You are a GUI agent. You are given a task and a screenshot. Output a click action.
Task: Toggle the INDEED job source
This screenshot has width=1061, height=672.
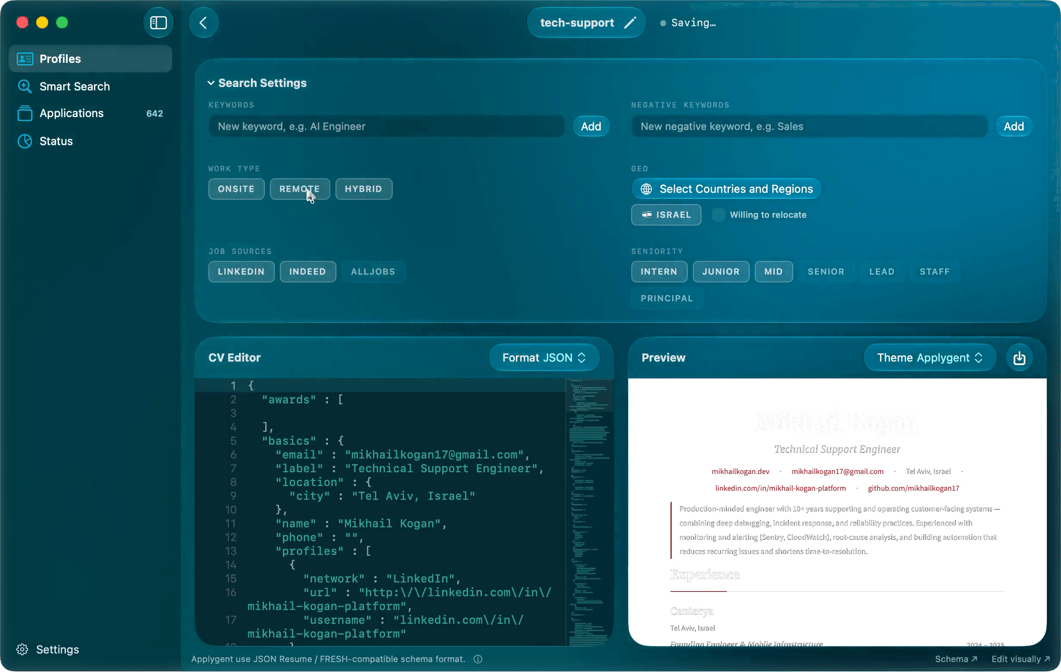click(307, 272)
